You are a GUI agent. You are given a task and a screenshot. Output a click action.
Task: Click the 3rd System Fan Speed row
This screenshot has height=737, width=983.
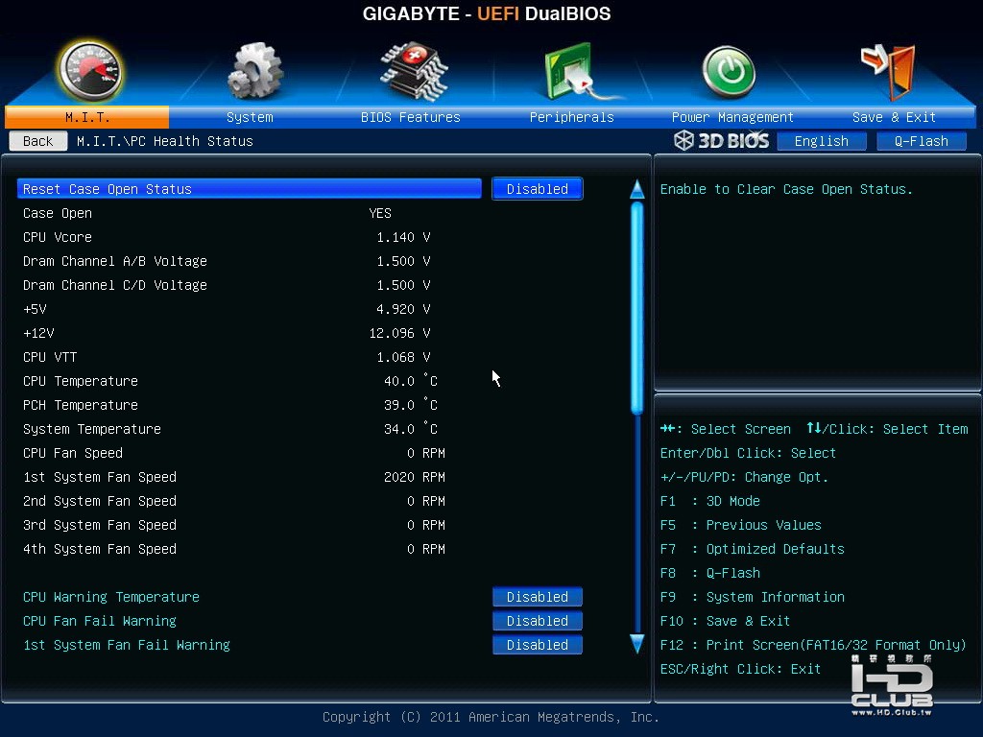234,525
